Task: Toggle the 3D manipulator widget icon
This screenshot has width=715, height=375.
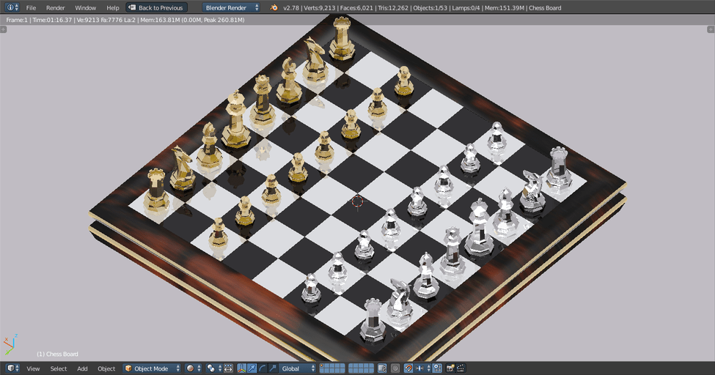Action: click(241, 368)
